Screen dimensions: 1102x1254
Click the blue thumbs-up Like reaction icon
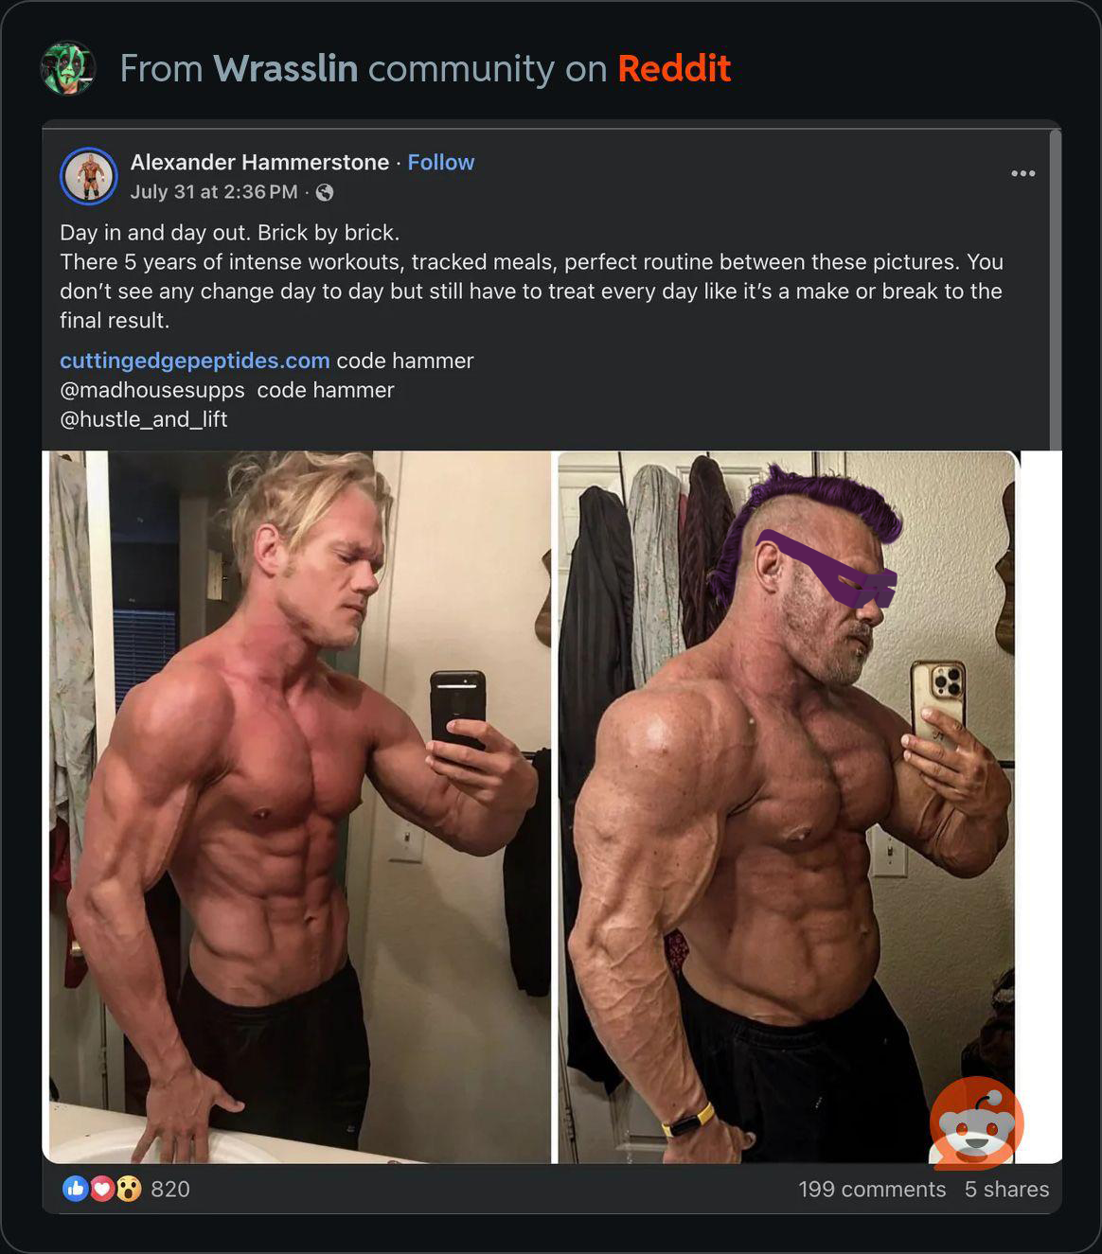tap(75, 1189)
